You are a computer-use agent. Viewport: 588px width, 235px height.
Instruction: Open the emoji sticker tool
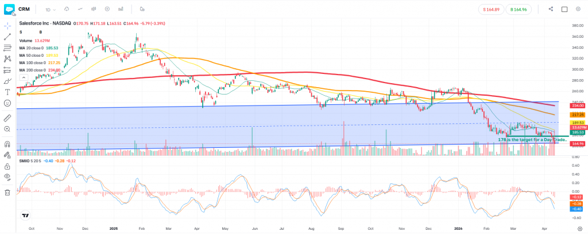pyautogui.click(x=7, y=103)
